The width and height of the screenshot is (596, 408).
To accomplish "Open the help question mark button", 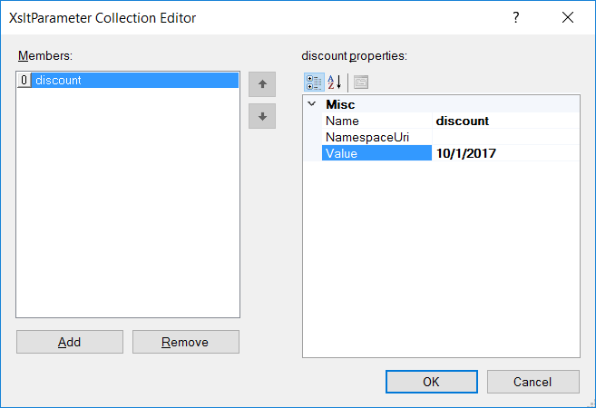I will pyautogui.click(x=516, y=17).
